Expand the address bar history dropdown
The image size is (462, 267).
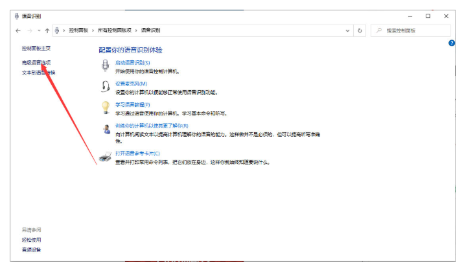click(x=348, y=30)
